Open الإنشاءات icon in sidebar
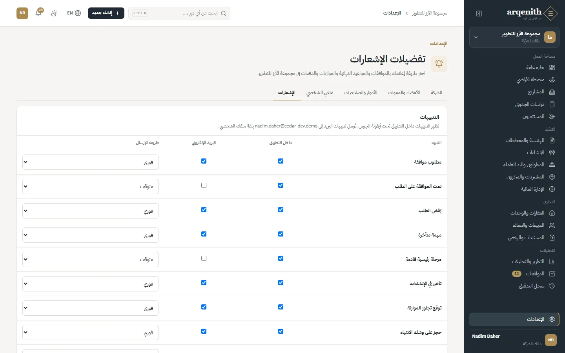Viewport: 565px width, 353px height. (552, 153)
